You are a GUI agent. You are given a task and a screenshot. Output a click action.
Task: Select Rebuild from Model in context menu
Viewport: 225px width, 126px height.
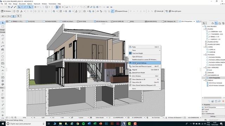tap(144, 72)
